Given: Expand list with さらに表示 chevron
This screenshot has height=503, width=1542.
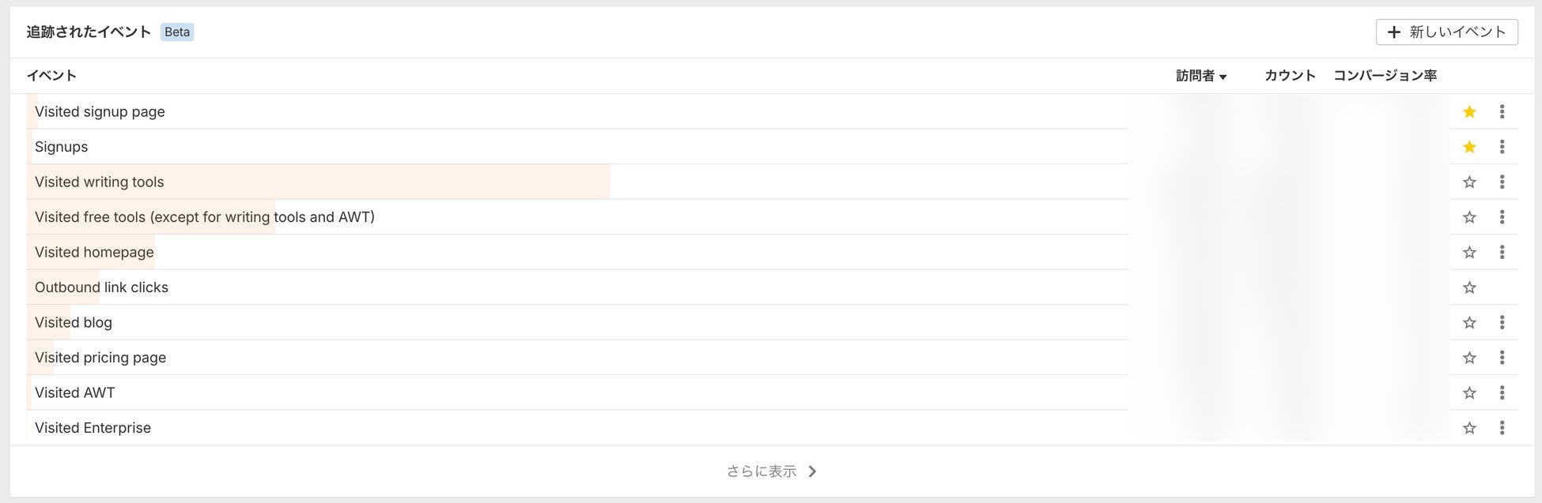Looking at the screenshot, I should 812,471.
